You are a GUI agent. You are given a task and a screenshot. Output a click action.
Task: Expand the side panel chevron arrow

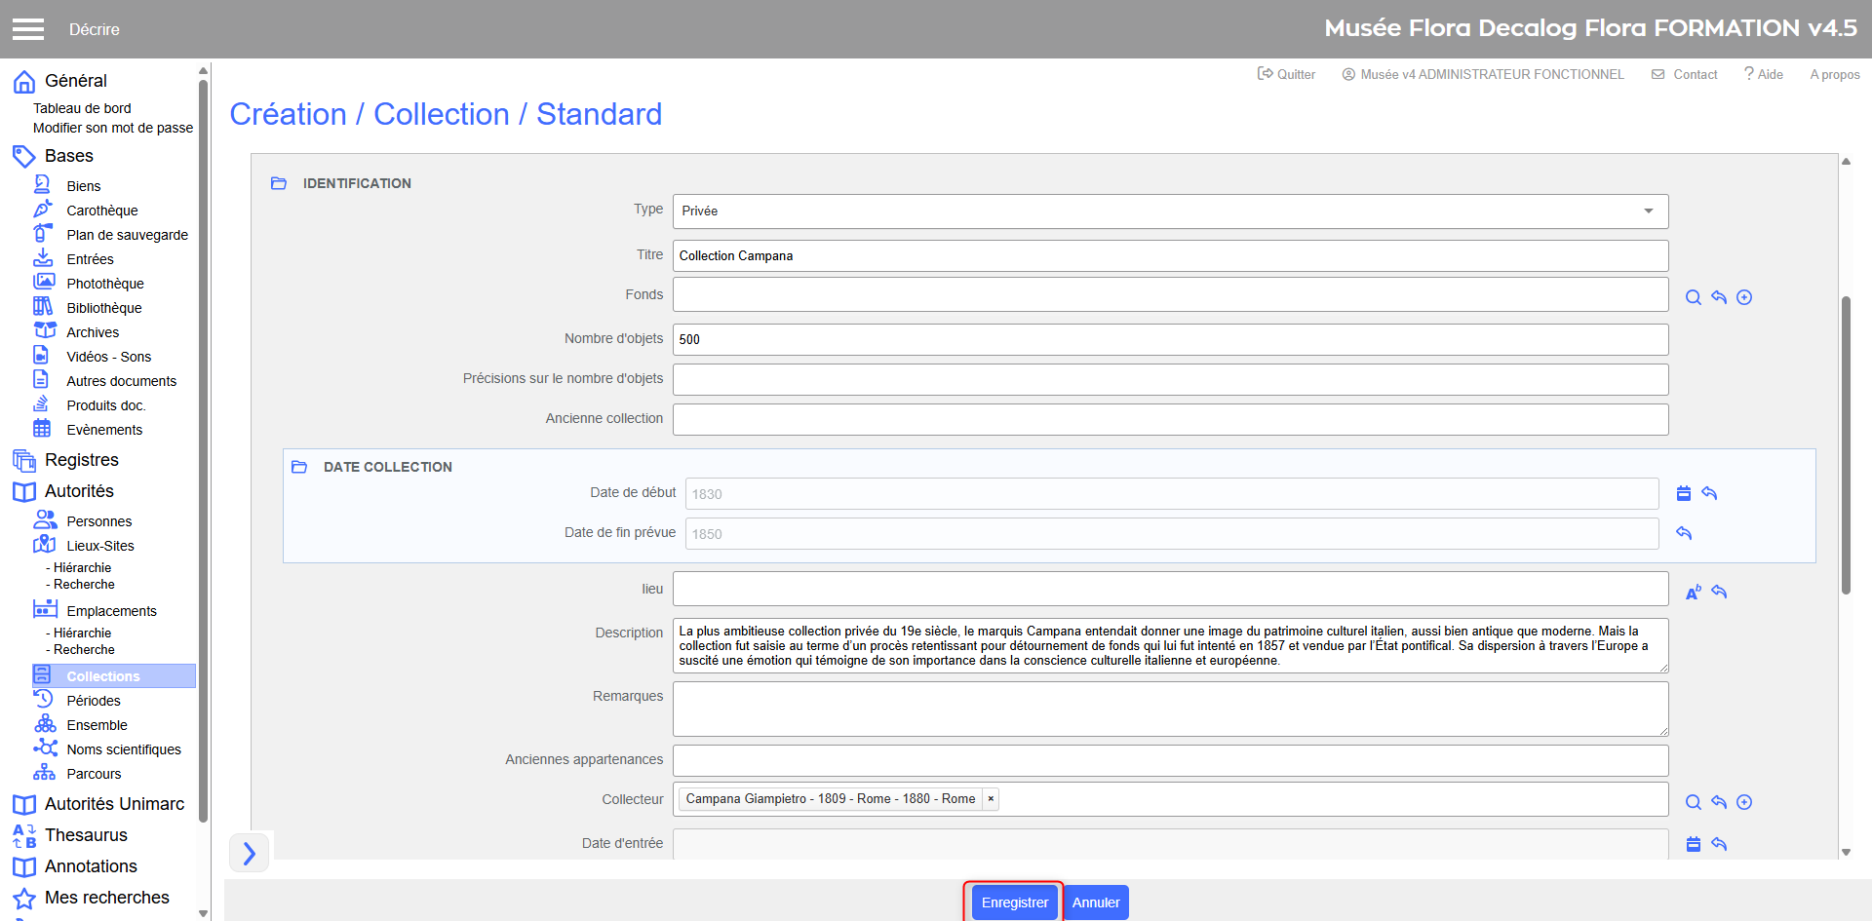(250, 854)
